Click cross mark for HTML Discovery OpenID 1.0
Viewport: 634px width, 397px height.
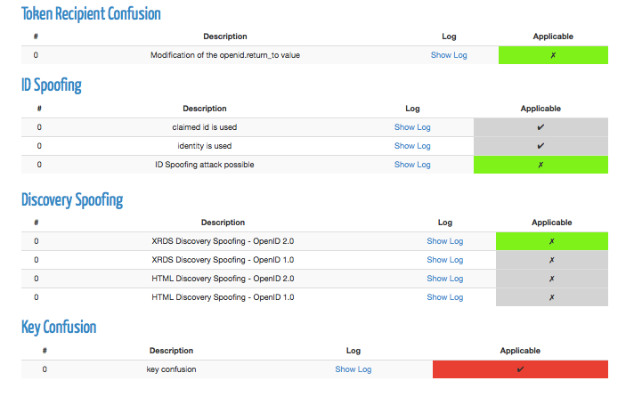[x=551, y=297]
